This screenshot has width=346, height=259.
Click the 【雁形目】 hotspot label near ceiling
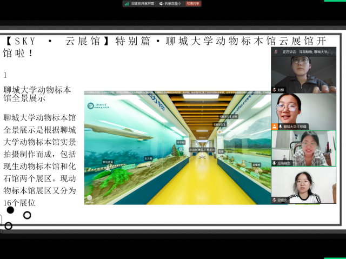pos(220,125)
